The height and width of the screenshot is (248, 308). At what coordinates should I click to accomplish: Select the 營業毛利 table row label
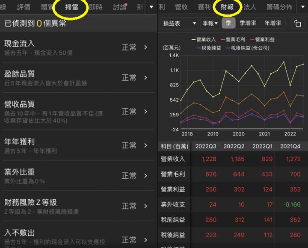[173, 174]
